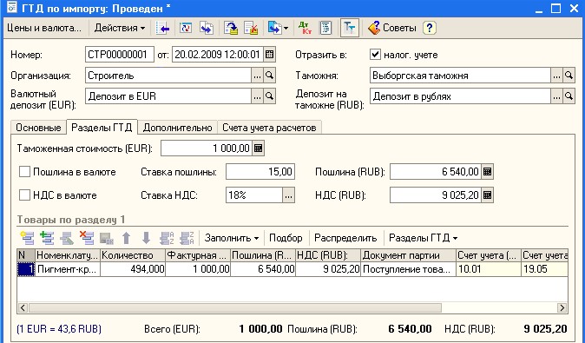Open Депозит в EUR details with magnifier
Screen dimensions: 585x343
(269, 96)
